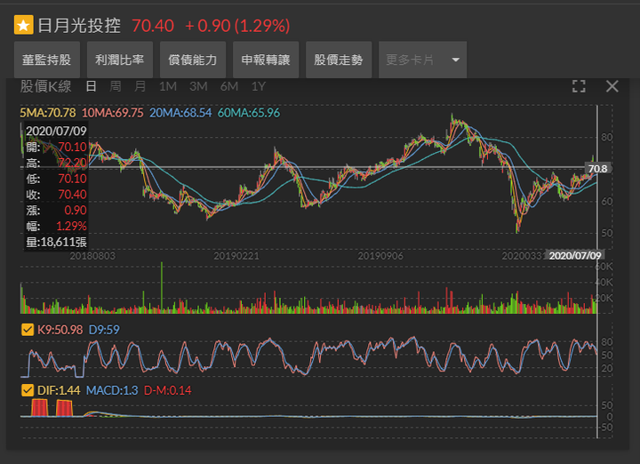The width and height of the screenshot is (640, 464).
Task: Click the 2020/07/09 tooltip date header
Action: 56,131
